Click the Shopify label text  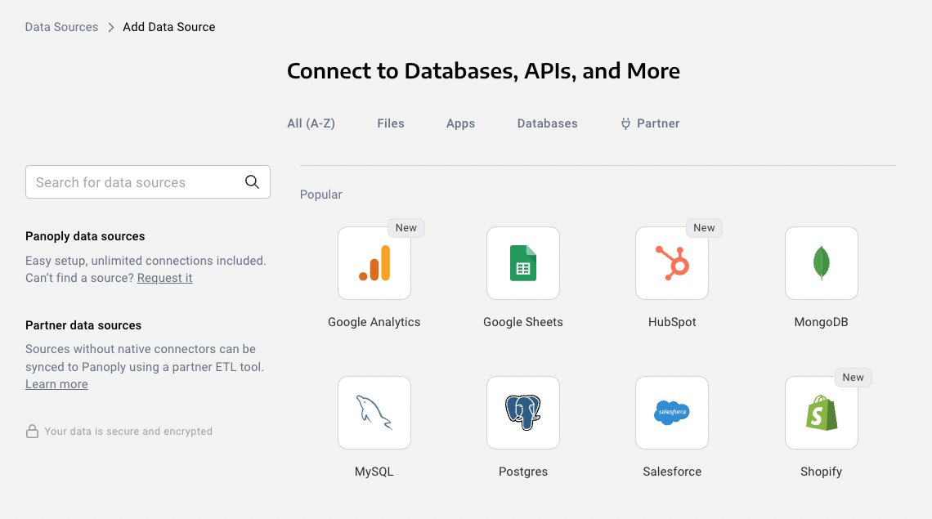point(821,472)
